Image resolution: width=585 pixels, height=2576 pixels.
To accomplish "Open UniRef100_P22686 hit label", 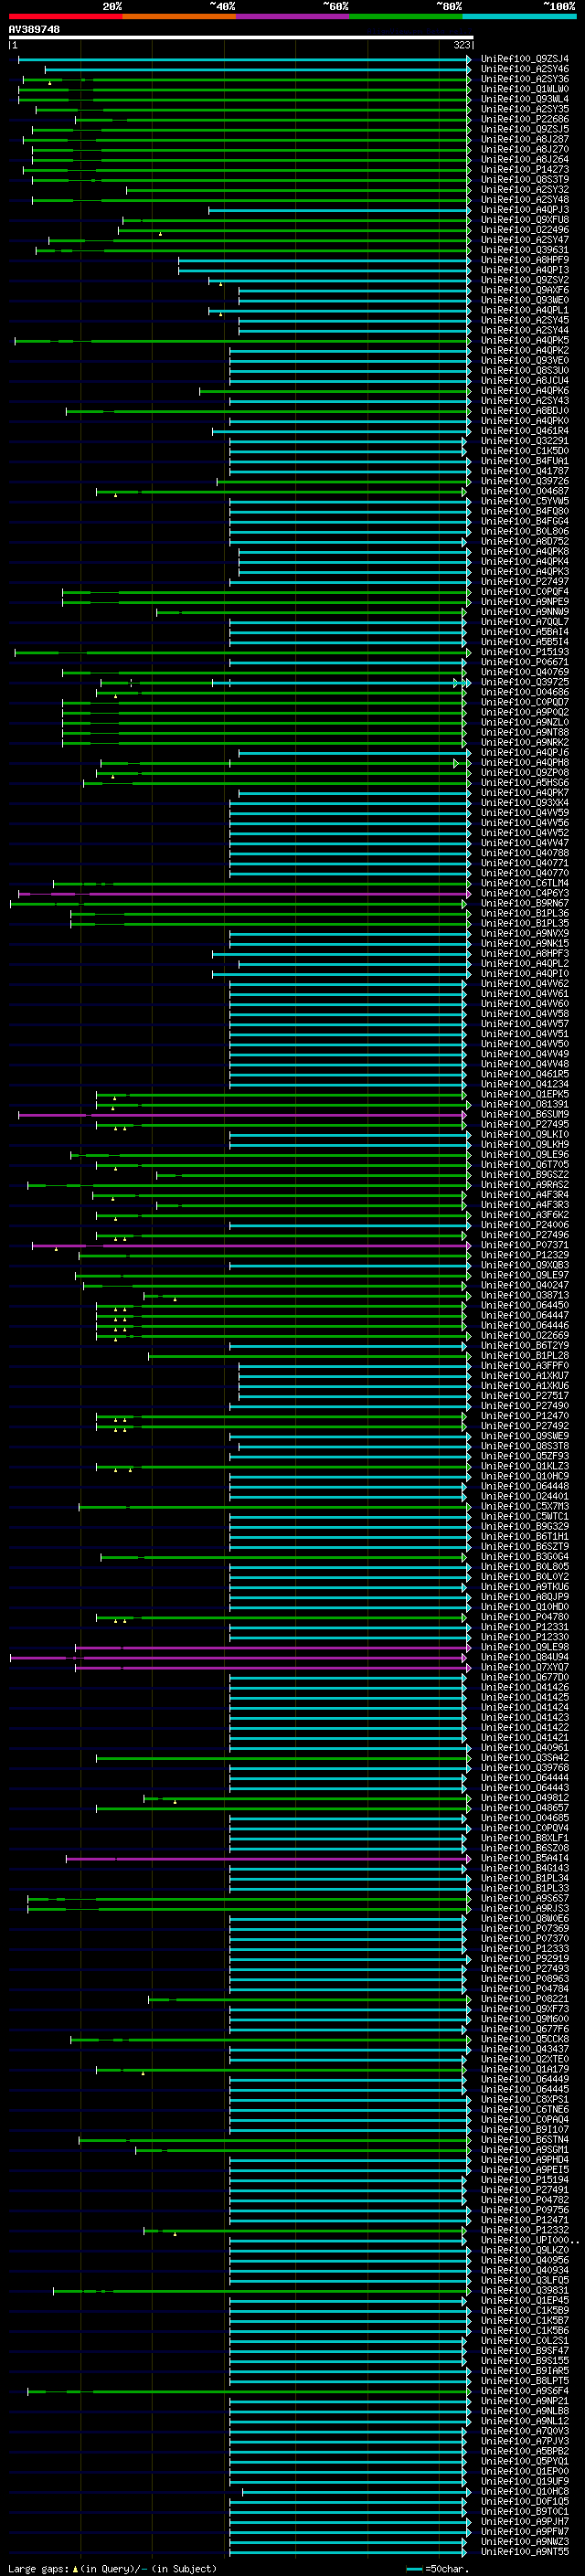I will 524,119.
